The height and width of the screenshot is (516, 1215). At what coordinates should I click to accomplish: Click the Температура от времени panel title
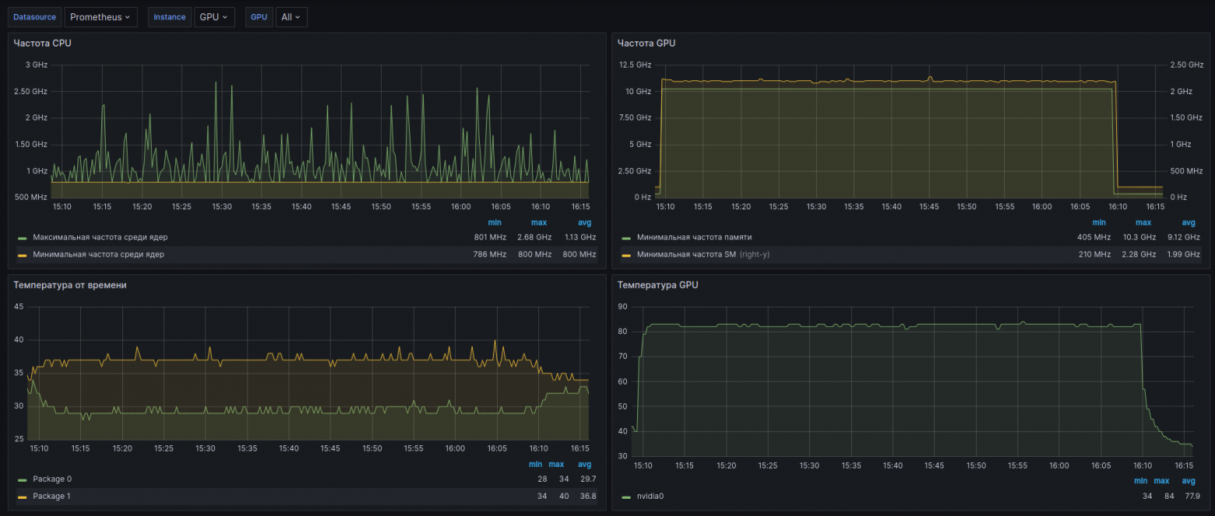click(69, 285)
